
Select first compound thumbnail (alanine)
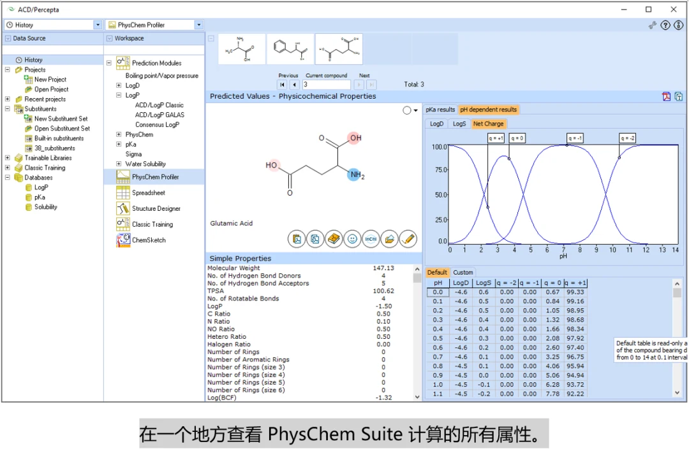click(x=241, y=49)
